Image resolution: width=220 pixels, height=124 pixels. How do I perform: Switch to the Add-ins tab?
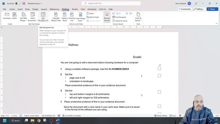[x=102, y=9]
